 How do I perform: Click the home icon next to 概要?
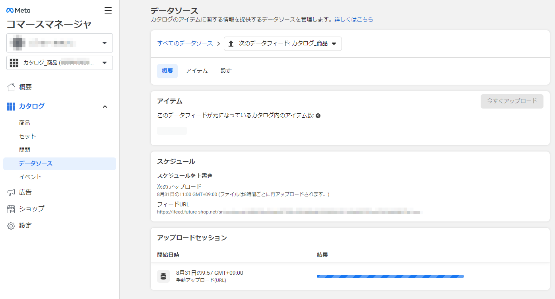[11, 87]
